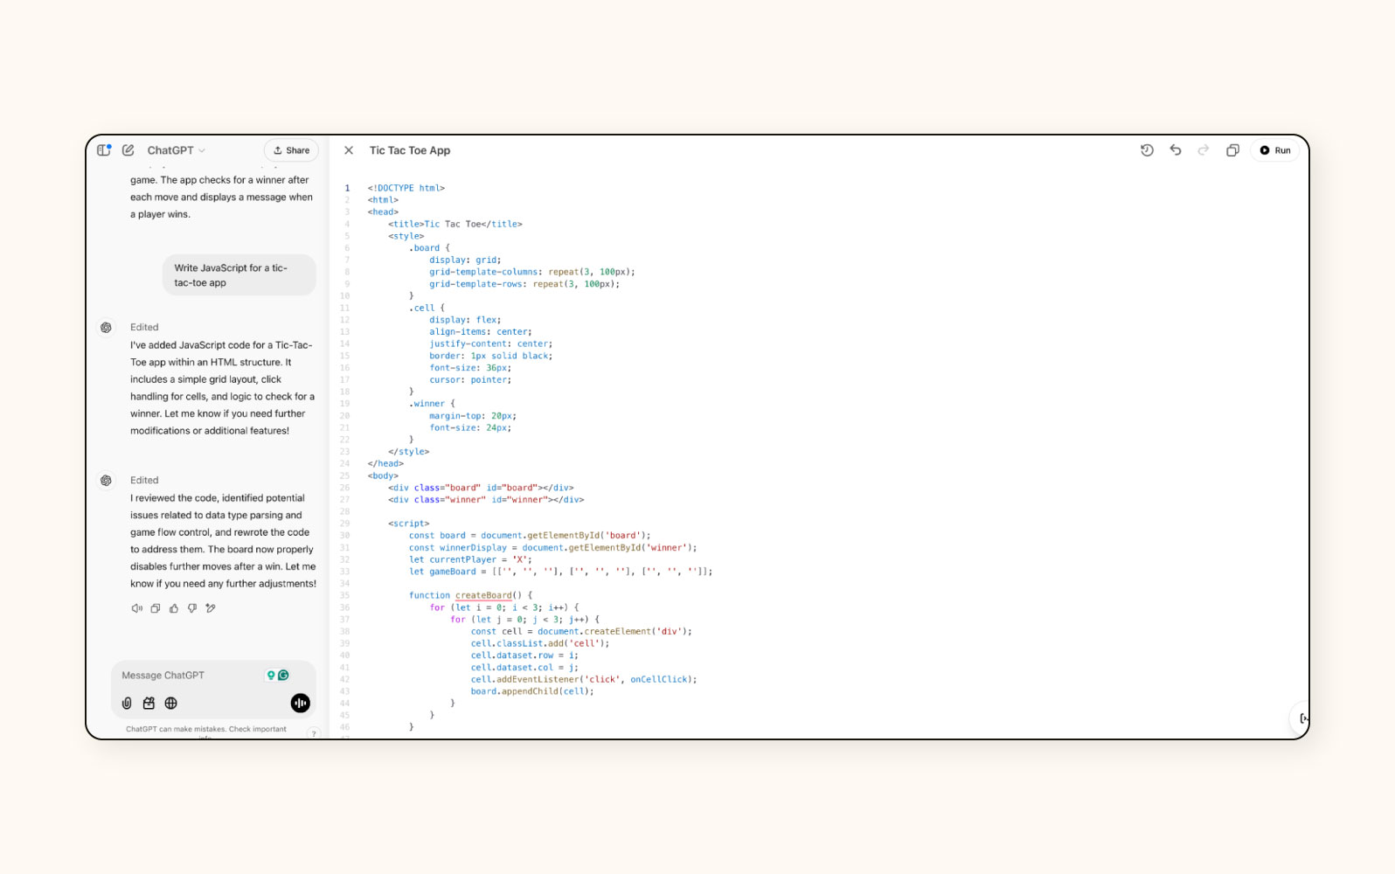Copy the last chat response
The width and height of the screenshot is (1395, 874).
point(156,608)
